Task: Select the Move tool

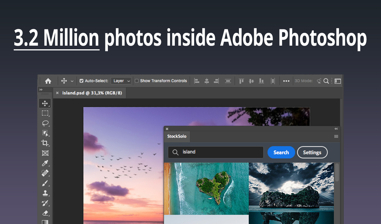Action: (x=45, y=103)
